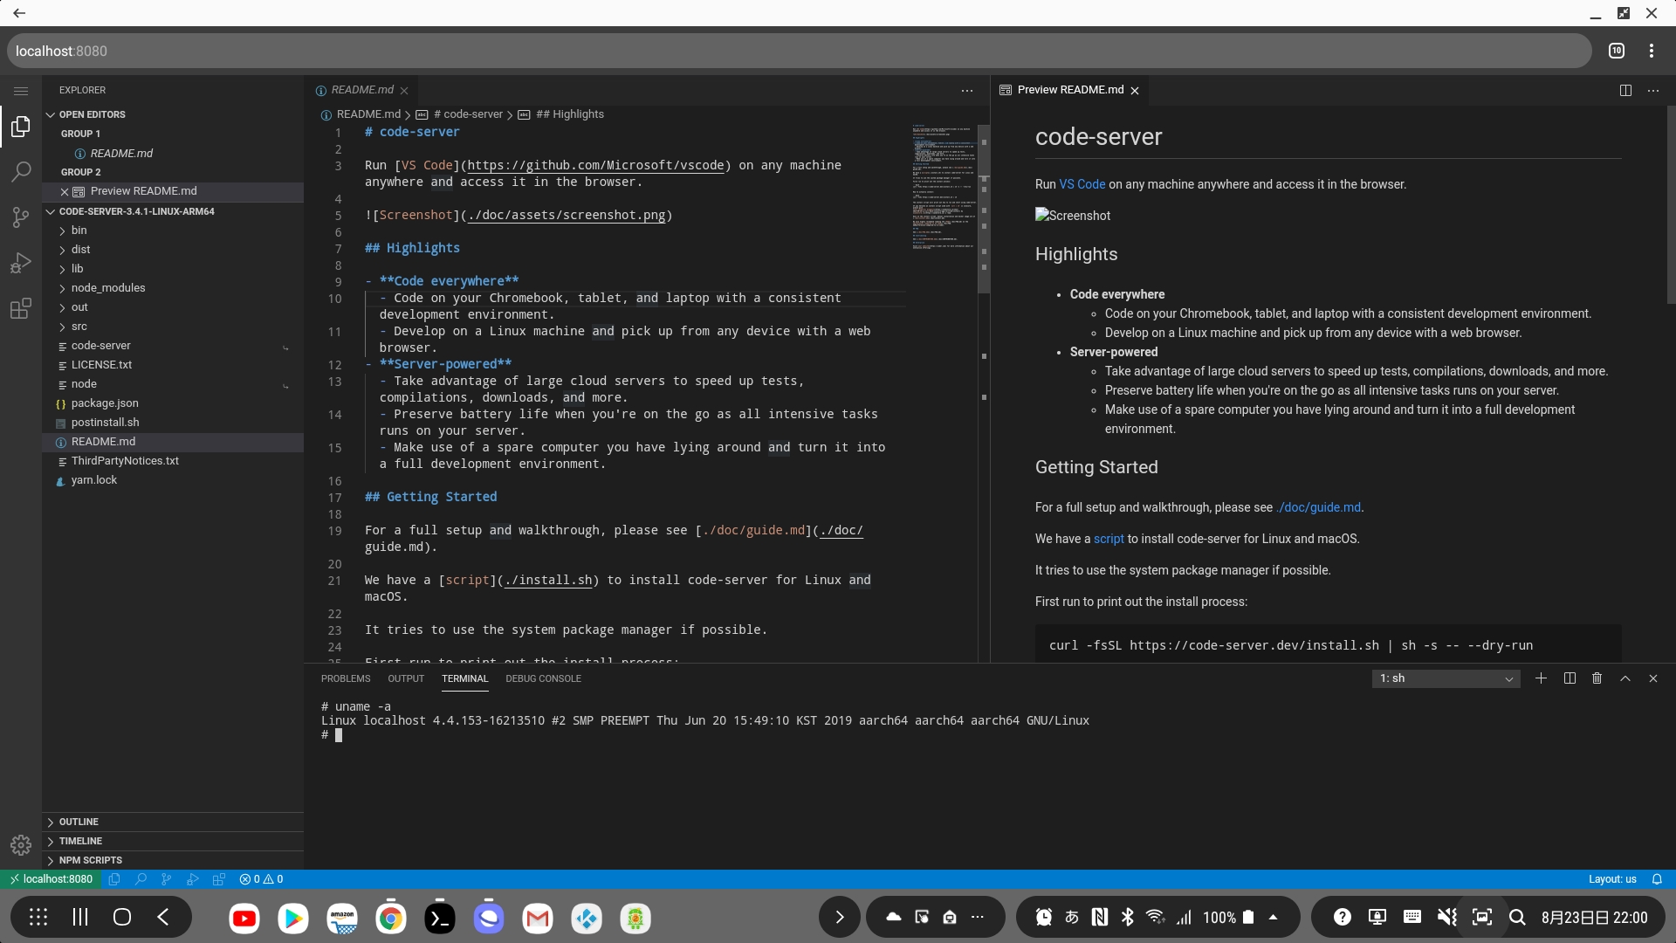Click the editor minimap thumbnail
The image size is (1676, 943).
pyautogui.click(x=943, y=186)
